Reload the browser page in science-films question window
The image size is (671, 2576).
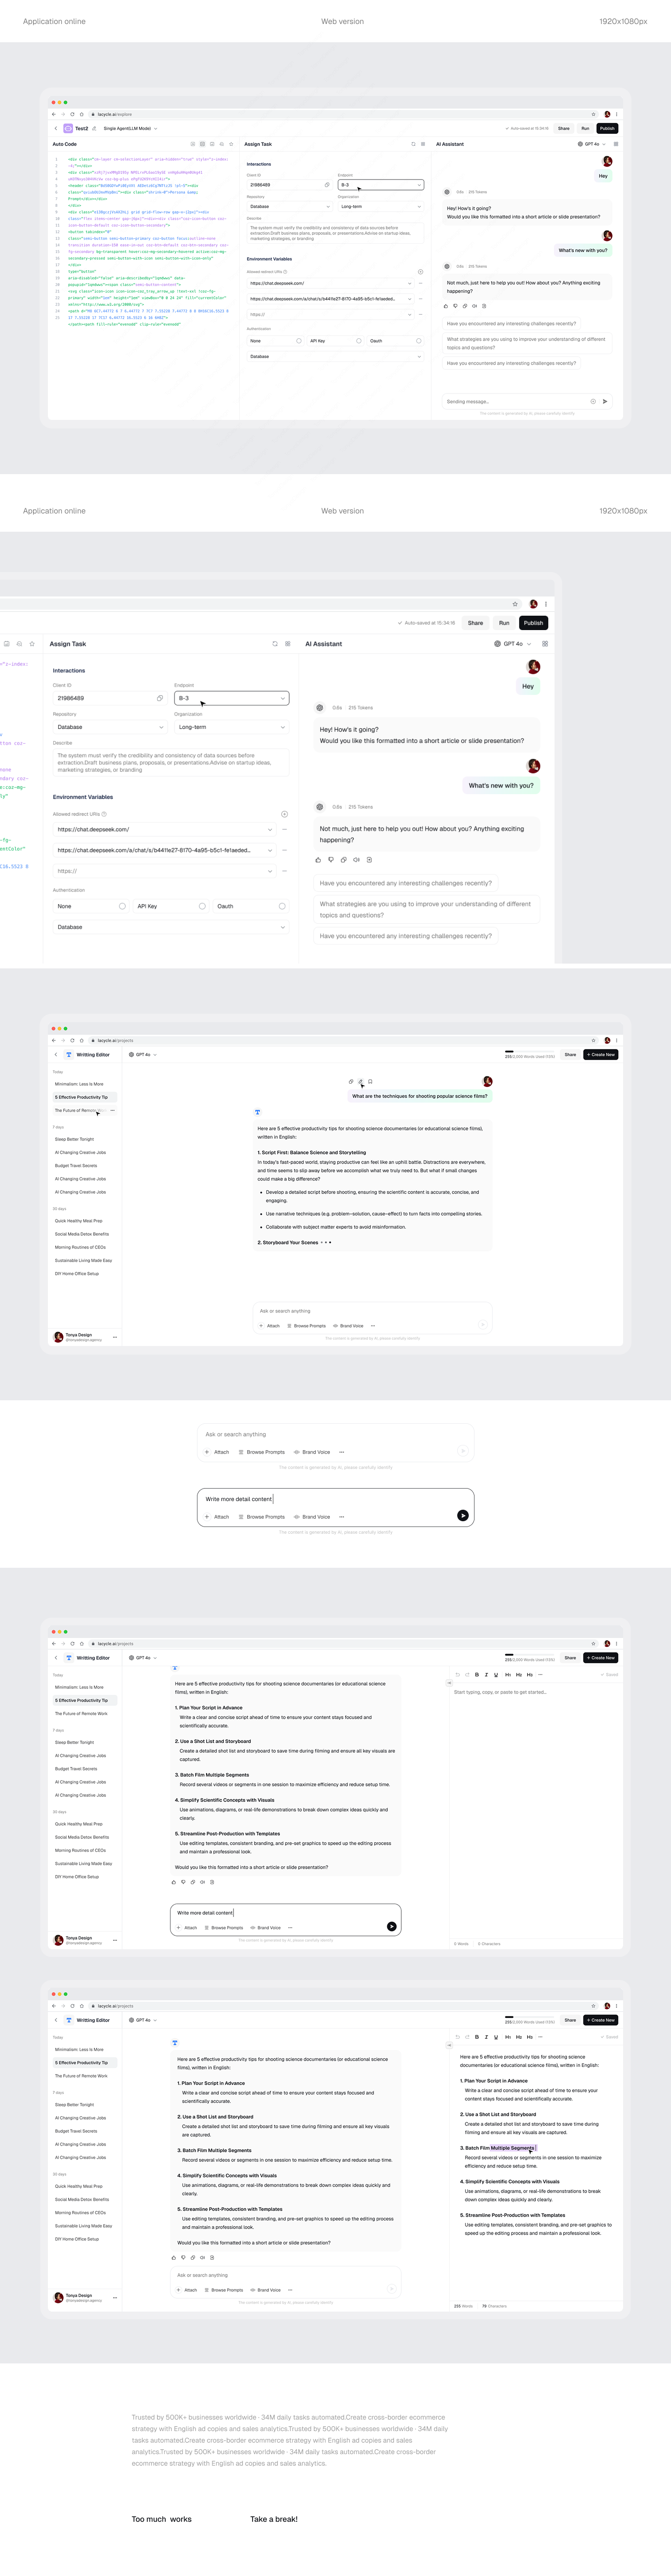click(x=72, y=1040)
